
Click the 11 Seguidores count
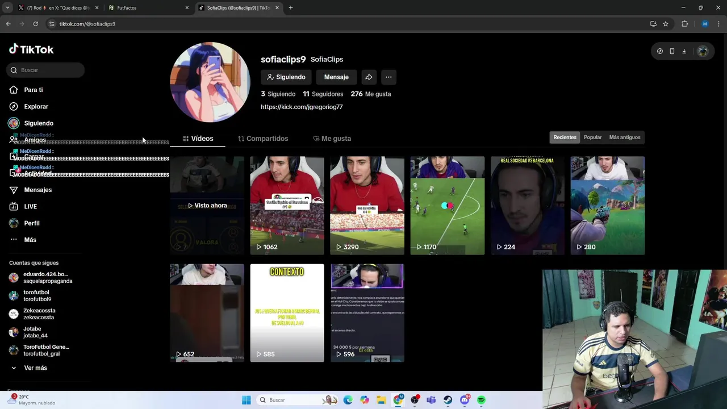click(x=323, y=94)
